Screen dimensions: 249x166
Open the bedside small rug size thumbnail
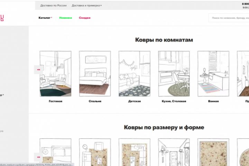pyautogui.click(x=55, y=152)
